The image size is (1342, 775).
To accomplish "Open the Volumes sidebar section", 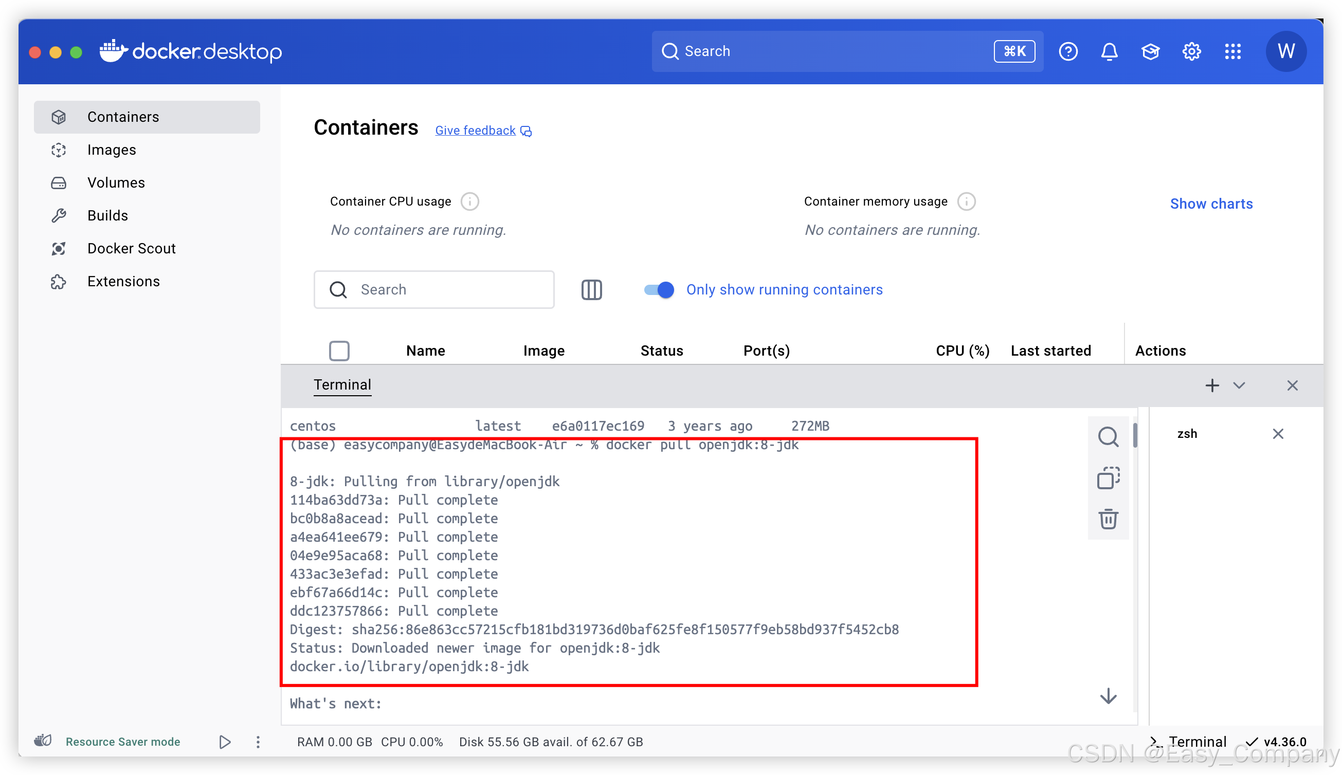I will (147, 182).
